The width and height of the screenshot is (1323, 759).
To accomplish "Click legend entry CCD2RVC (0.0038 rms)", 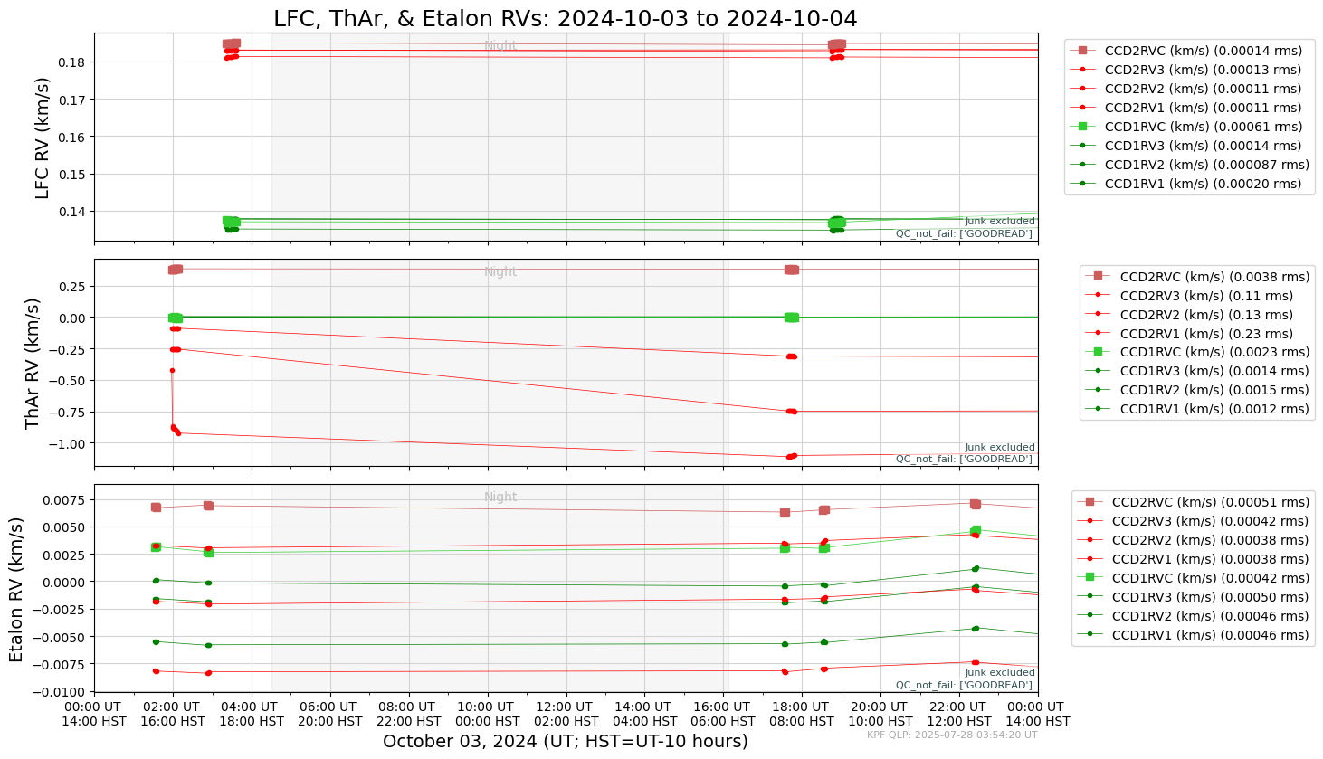I will (x=1198, y=277).
